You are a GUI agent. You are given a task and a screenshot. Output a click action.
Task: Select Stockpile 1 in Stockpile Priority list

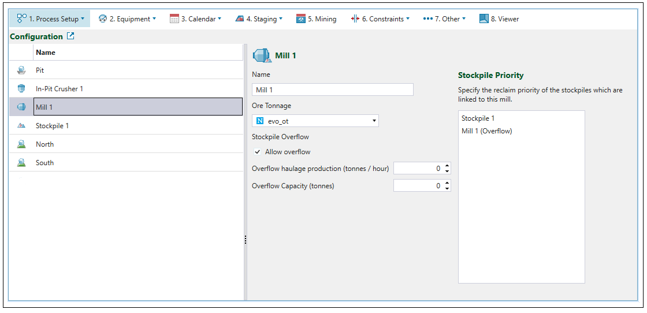[478, 118]
